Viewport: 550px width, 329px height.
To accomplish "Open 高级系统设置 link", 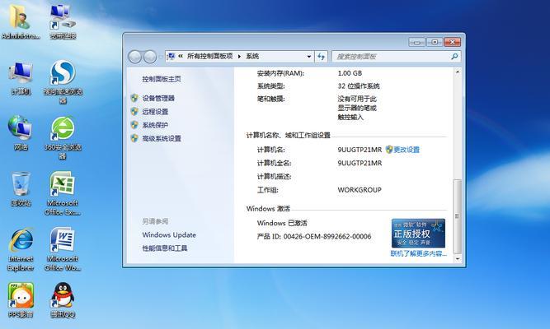I will (x=162, y=138).
